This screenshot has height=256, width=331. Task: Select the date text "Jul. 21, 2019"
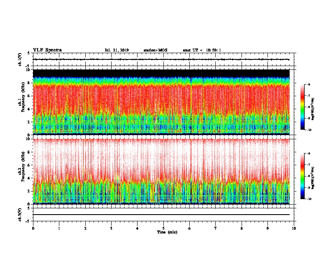click(x=117, y=50)
